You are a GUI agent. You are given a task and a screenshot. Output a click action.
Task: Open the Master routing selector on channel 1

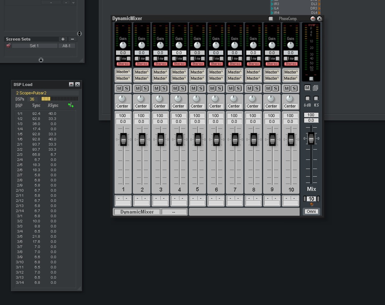pos(123,72)
